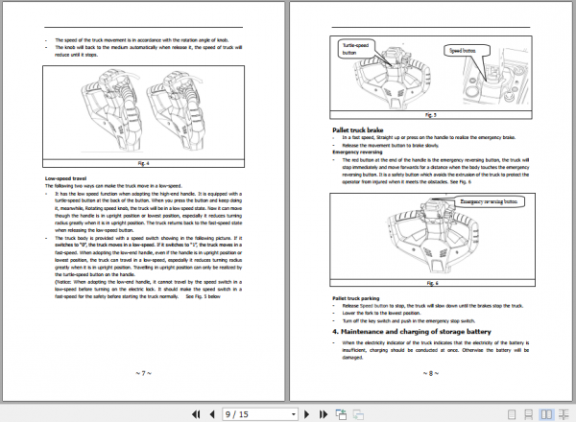Image resolution: width=576 pixels, height=422 pixels.
Task: Click the 'Pallet truck parking' heading
Action: pyautogui.click(x=356, y=298)
